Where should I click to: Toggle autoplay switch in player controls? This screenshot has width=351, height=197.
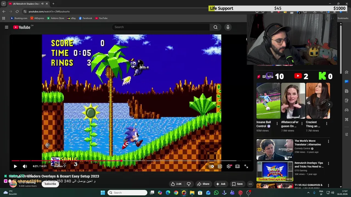(x=211, y=166)
